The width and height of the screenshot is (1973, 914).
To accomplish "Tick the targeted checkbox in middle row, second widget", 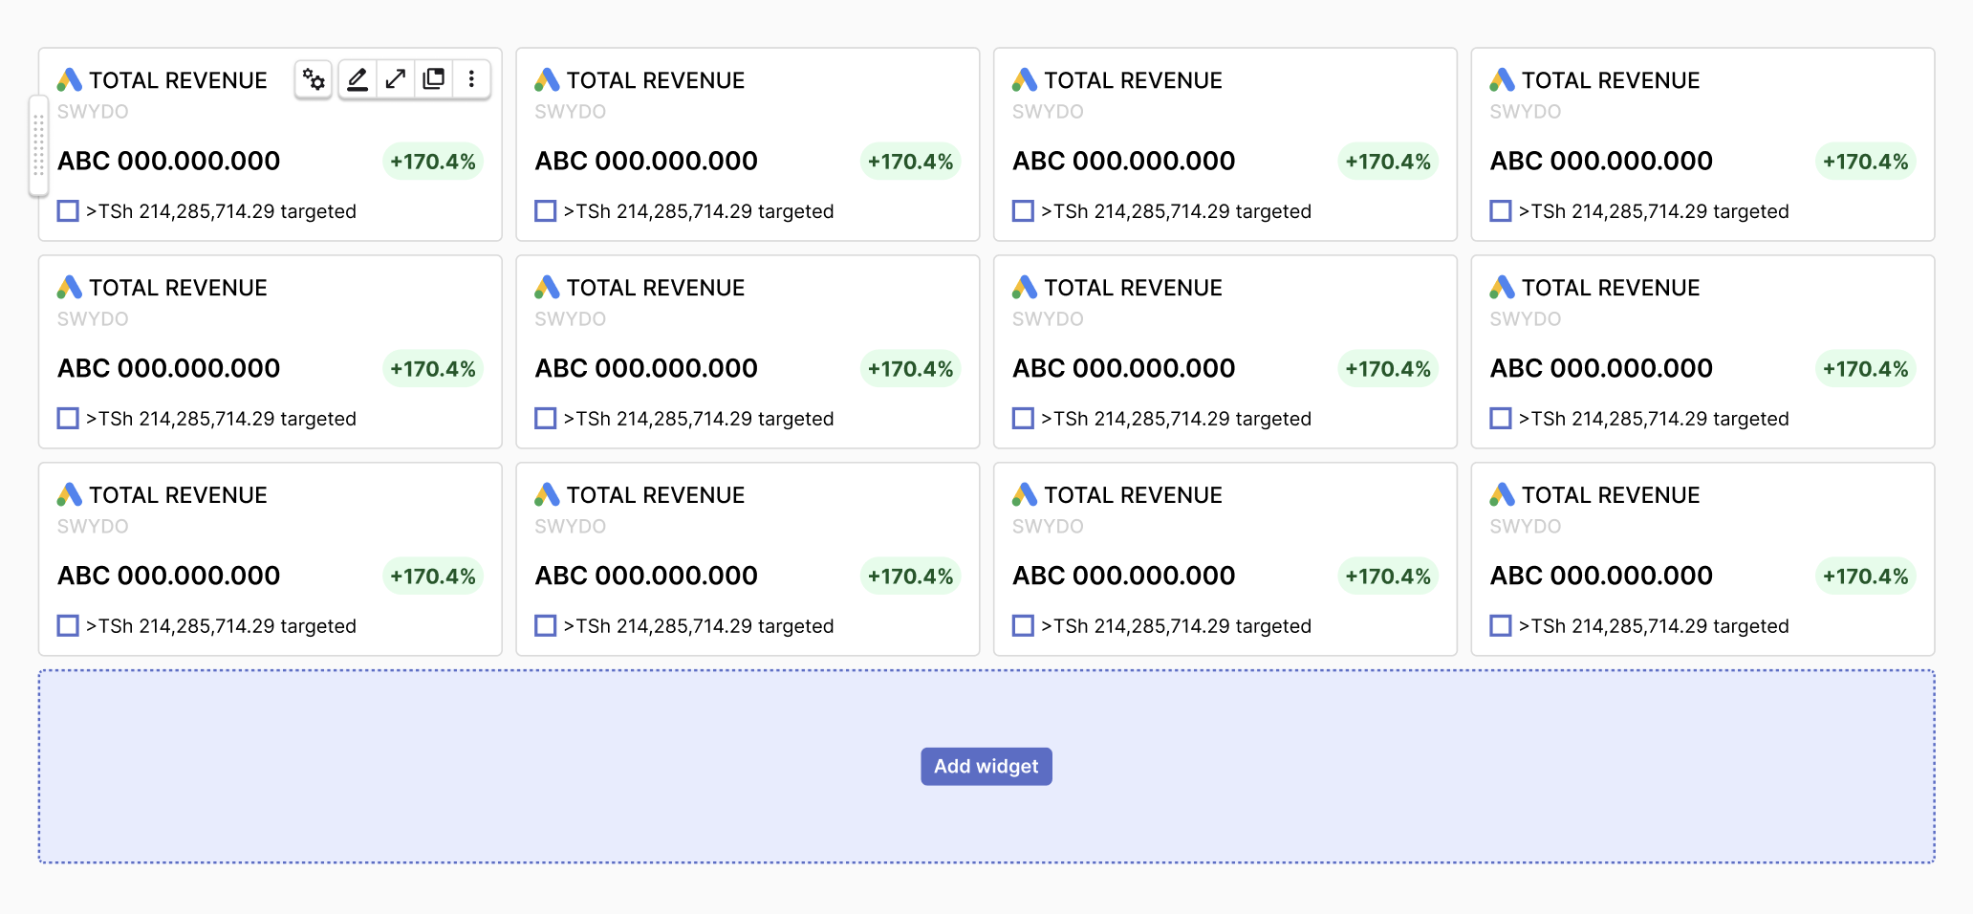I will pyautogui.click(x=546, y=418).
